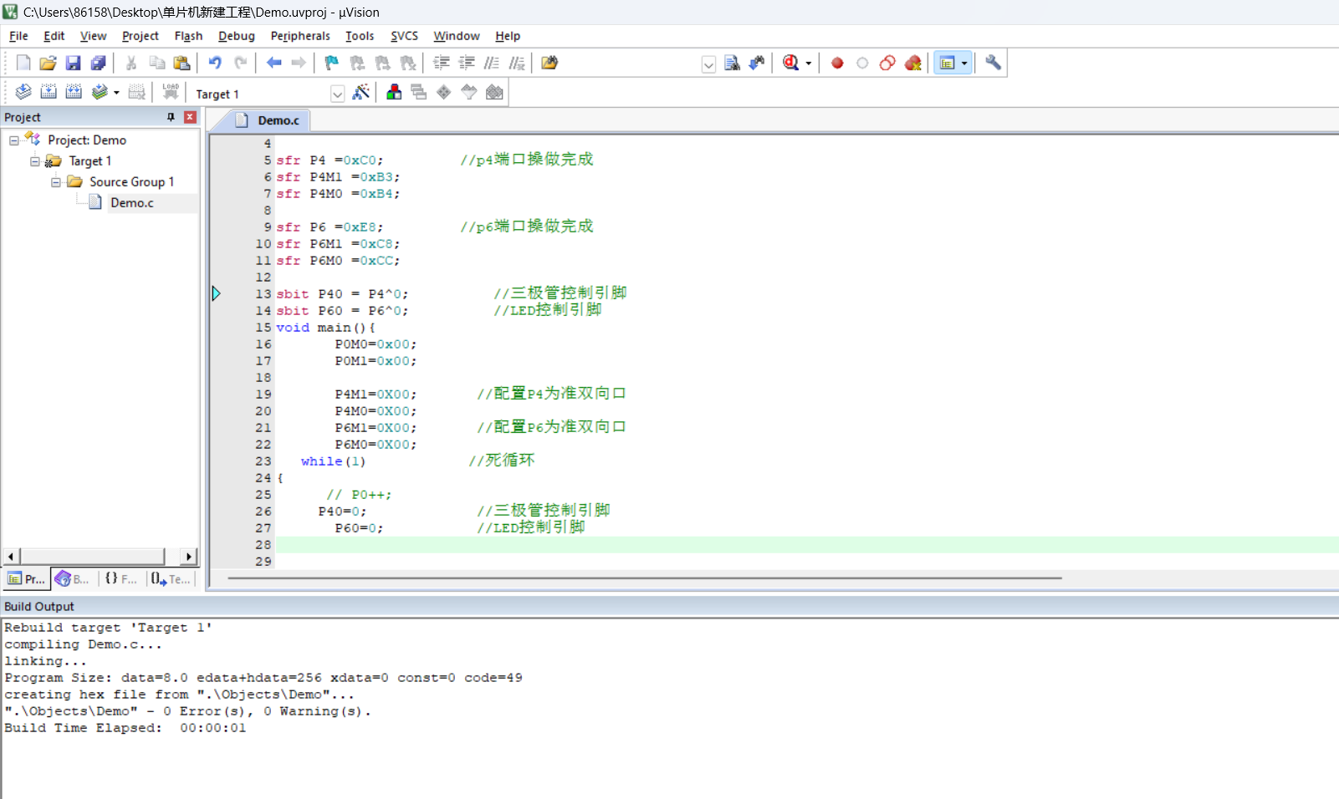Click the 'while(1)' line of code
Screen dimensions: 1339x799
click(333, 461)
